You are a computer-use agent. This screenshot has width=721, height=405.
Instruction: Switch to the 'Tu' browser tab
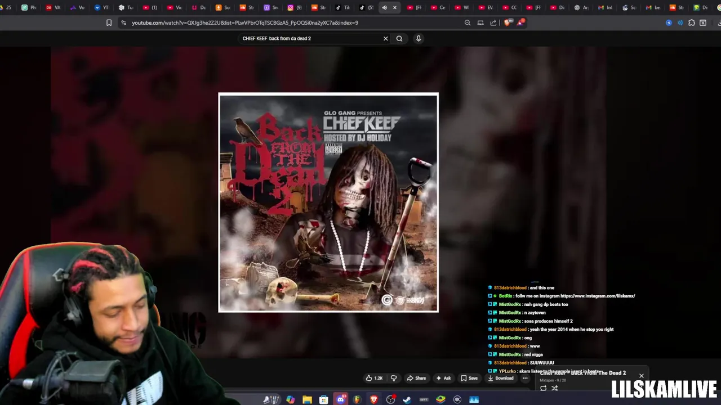coord(126,7)
